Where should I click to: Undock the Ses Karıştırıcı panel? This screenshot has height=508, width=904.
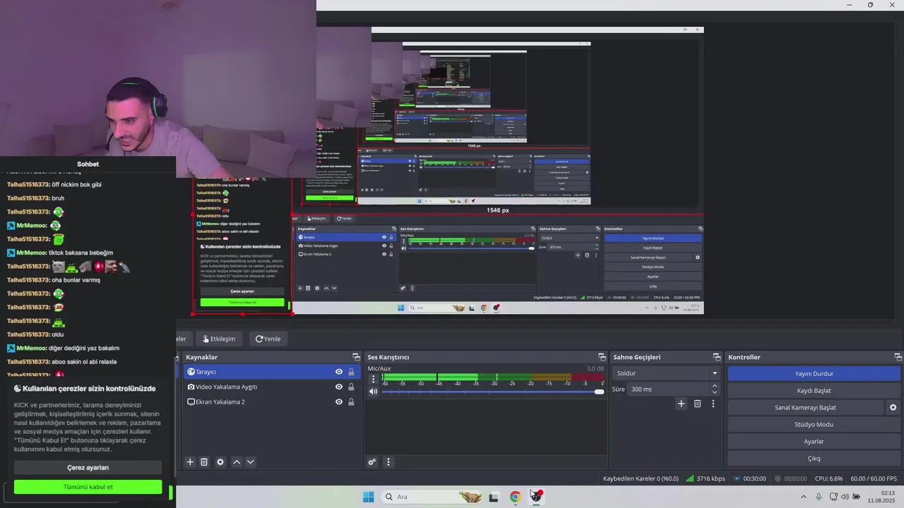(x=602, y=357)
